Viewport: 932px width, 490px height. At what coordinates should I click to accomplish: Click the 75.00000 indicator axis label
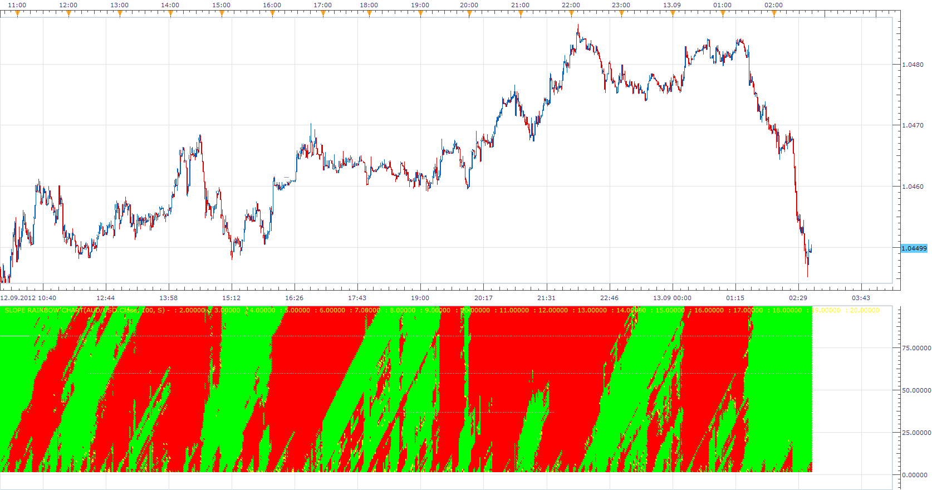coord(916,348)
